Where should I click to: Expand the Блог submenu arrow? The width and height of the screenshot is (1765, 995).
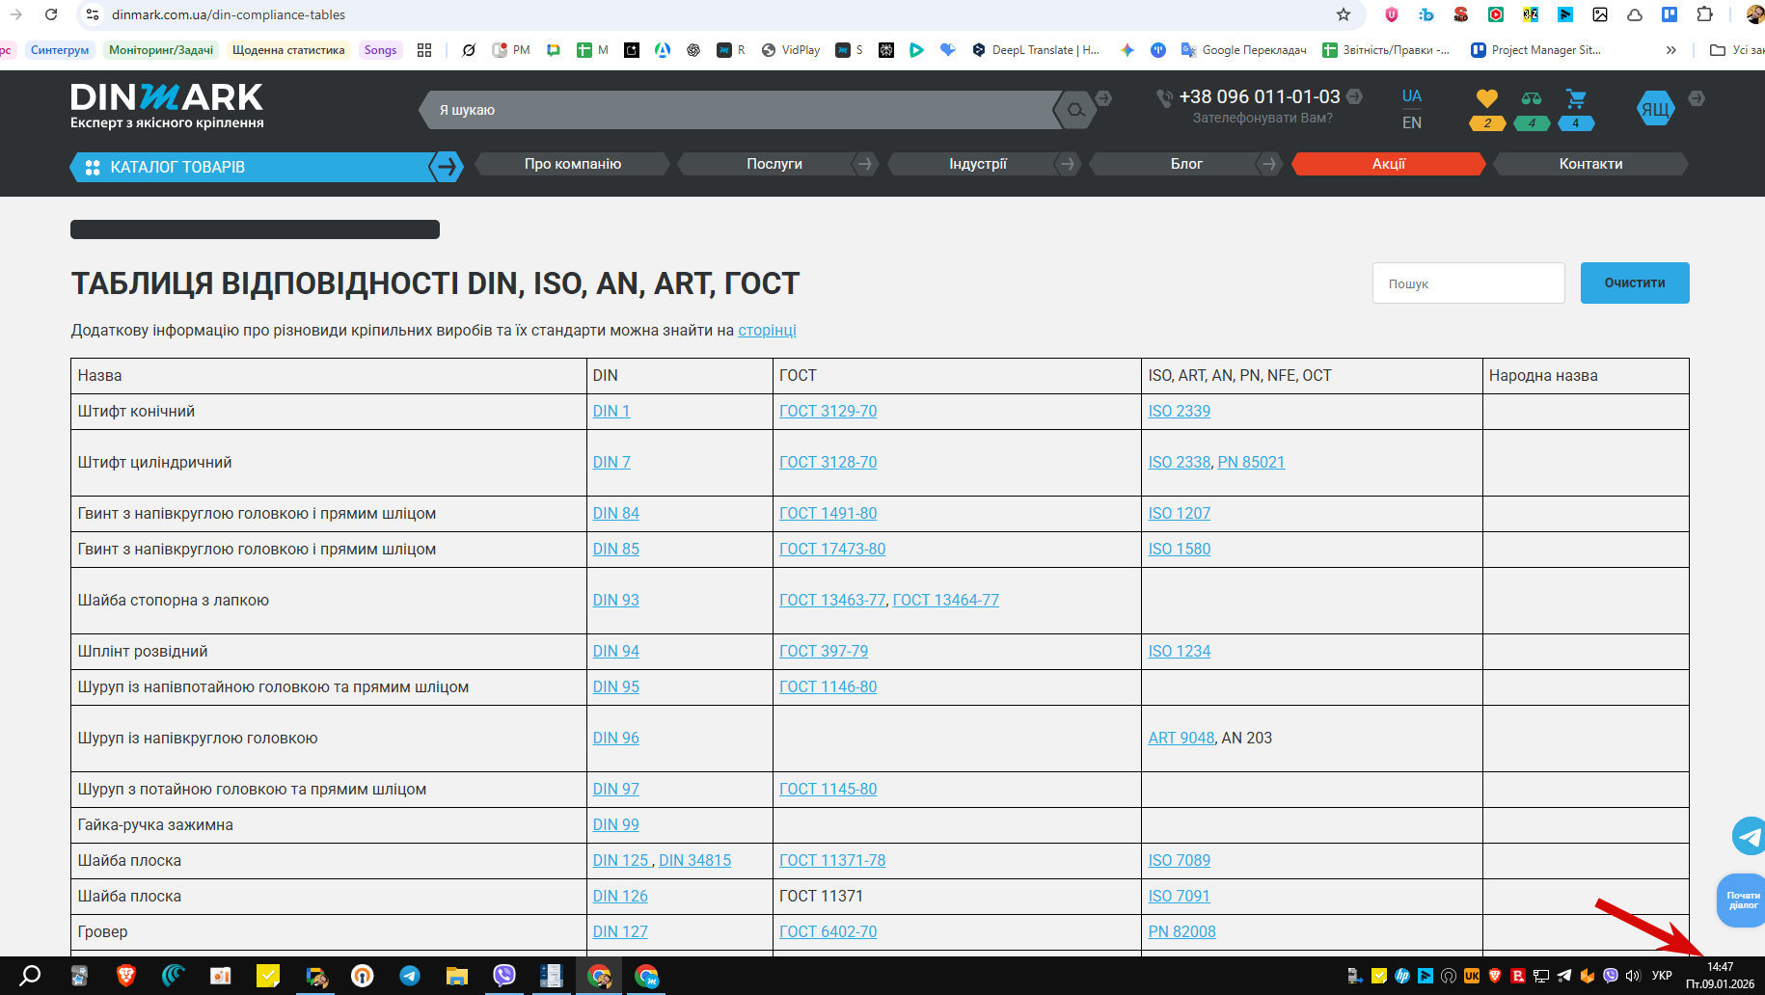1269,164
